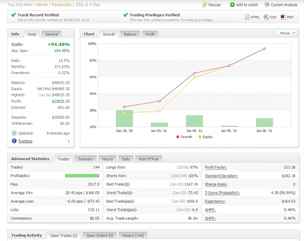Screen dimensions: 304x241
Task: Select the Profit chart tab
Action: (150, 35)
